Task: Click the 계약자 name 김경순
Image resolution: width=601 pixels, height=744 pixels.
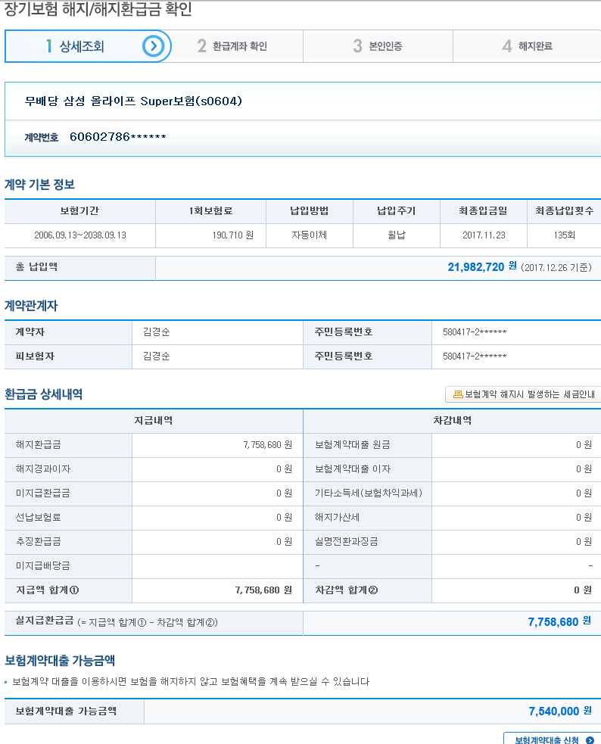Action: (x=156, y=332)
